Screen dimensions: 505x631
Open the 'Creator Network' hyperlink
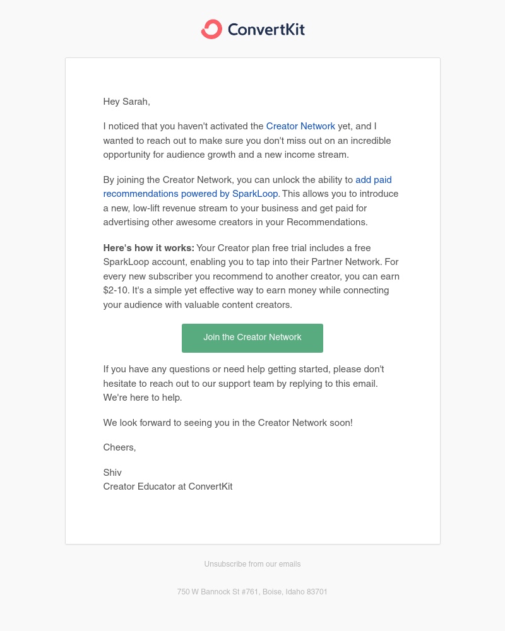tap(300, 126)
